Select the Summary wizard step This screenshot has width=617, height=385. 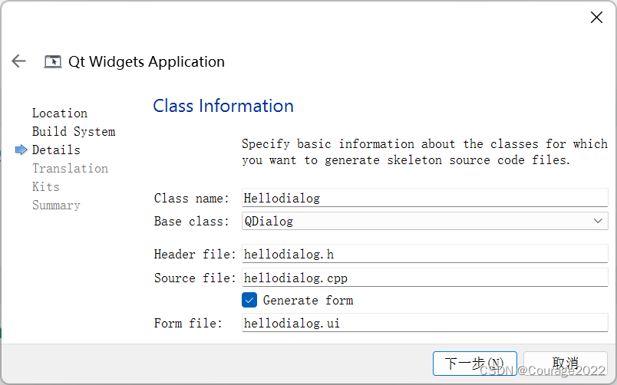tap(56, 205)
